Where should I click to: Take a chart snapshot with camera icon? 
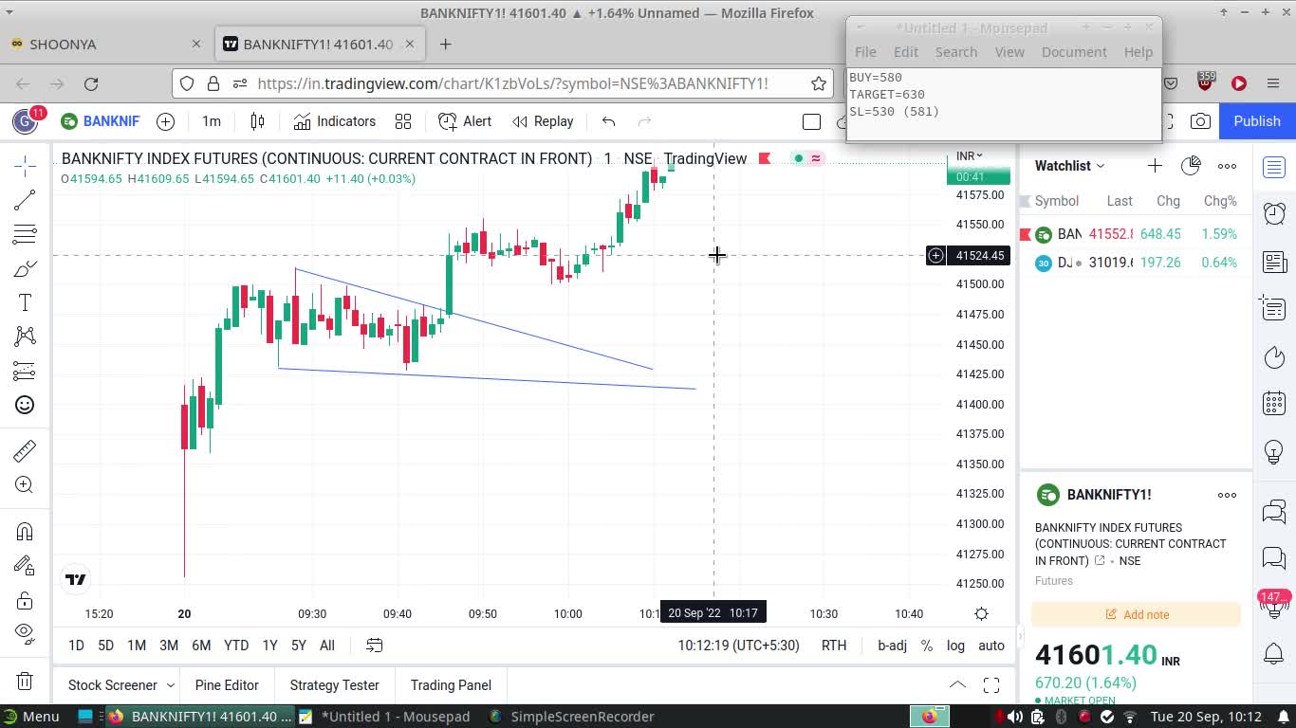coord(1200,121)
